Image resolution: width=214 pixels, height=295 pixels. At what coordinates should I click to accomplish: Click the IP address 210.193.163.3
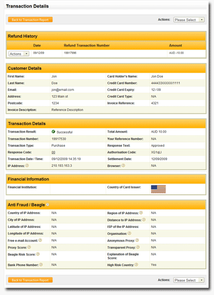click(62, 166)
